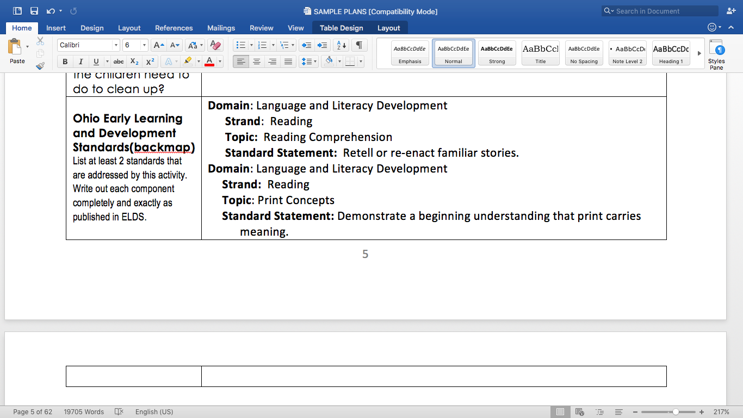The width and height of the screenshot is (743, 418).
Task: Toggle bold formatting
Action: (65, 62)
